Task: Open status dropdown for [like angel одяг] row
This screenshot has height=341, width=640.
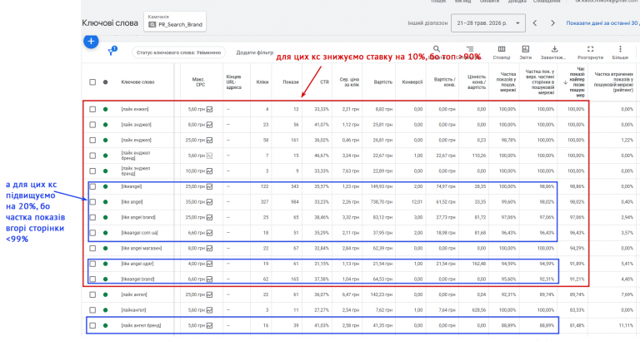Action: pyautogui.click(x=105, y=264)
